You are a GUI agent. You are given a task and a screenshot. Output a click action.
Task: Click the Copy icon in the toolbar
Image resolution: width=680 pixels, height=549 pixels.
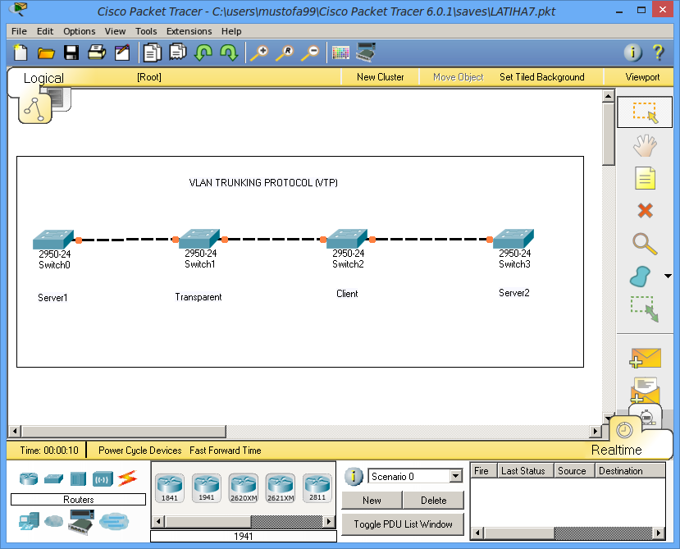point(153,53)
